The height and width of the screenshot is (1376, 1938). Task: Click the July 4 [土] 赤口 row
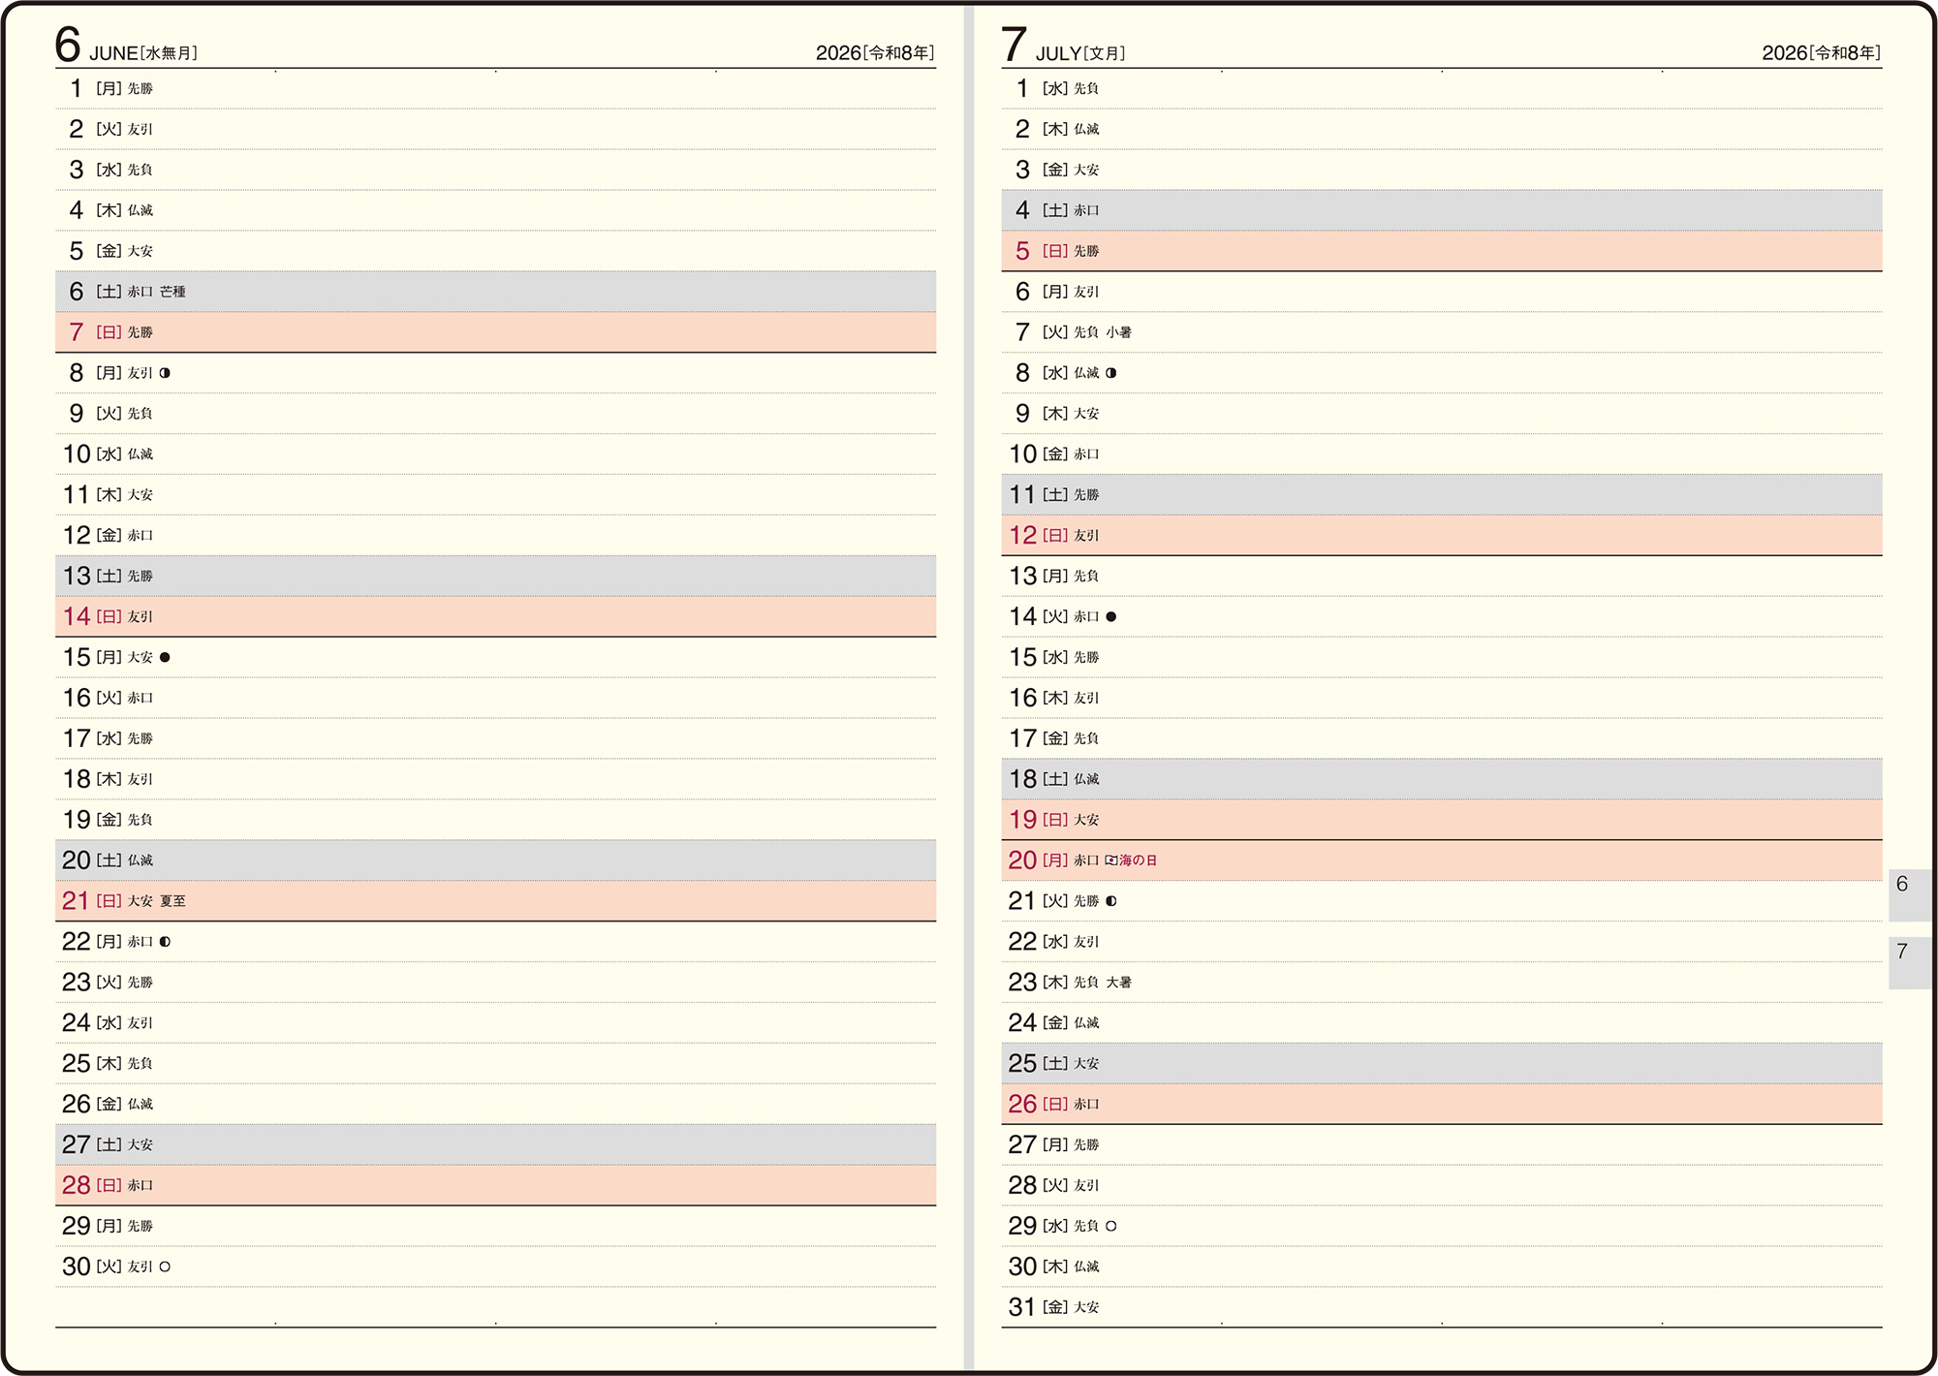pos(1442,210)
